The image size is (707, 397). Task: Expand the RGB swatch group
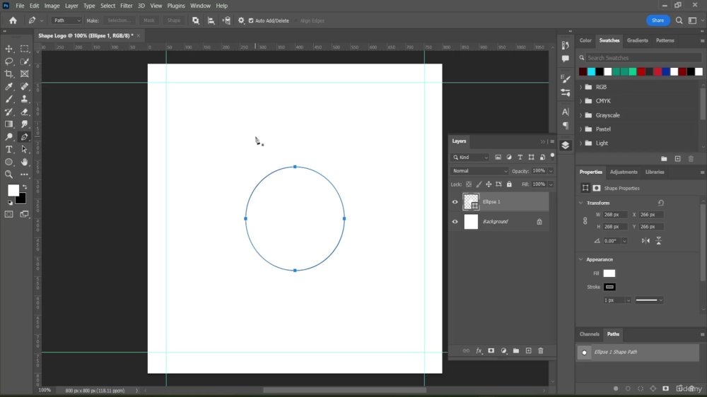(580, 87)
